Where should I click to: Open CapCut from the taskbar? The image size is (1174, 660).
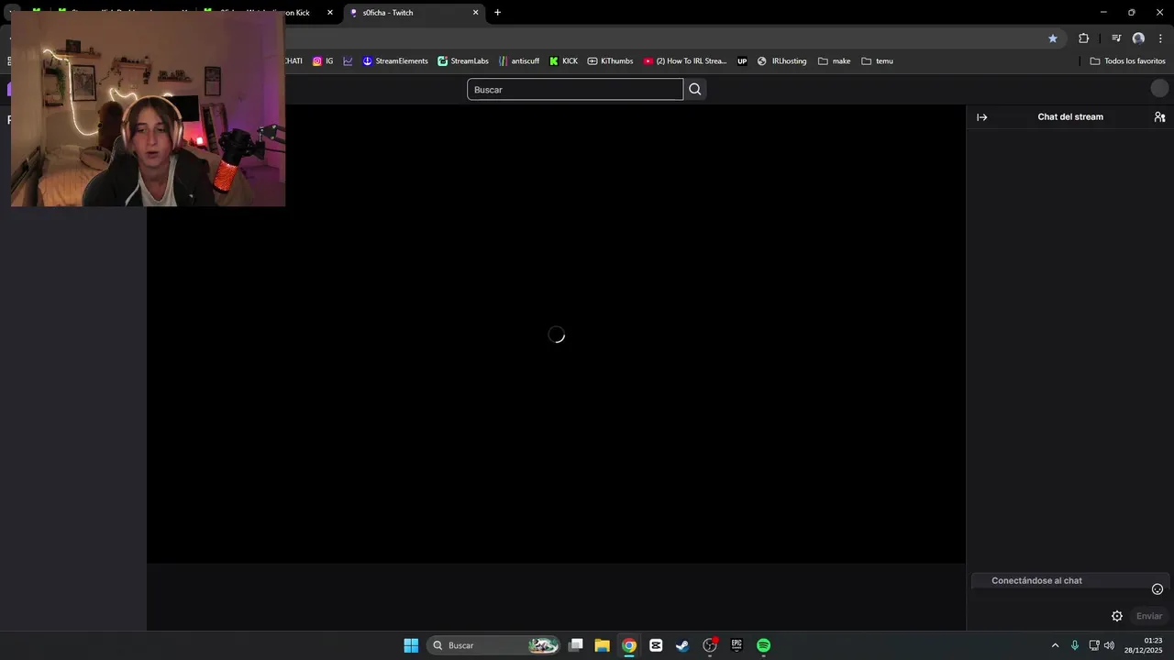point(656,645)
